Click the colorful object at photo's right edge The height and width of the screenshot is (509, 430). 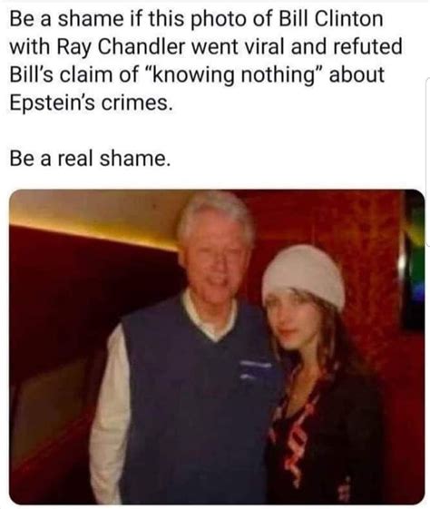click(413, 259)
